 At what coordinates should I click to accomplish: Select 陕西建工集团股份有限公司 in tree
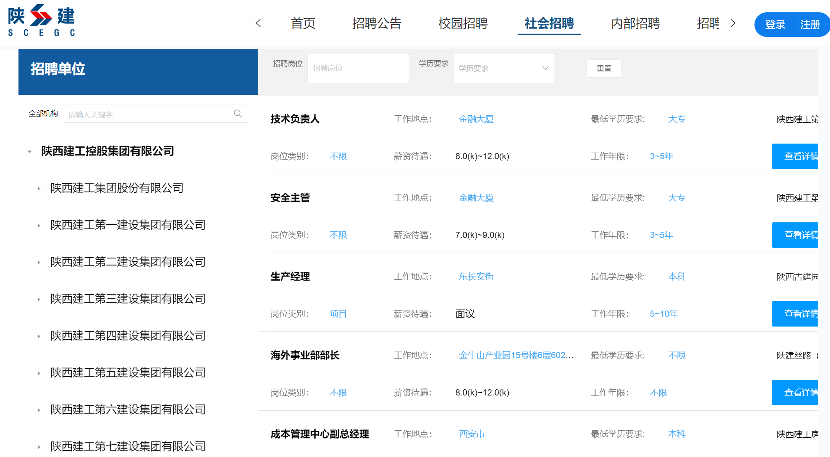(x=117, y=188)
